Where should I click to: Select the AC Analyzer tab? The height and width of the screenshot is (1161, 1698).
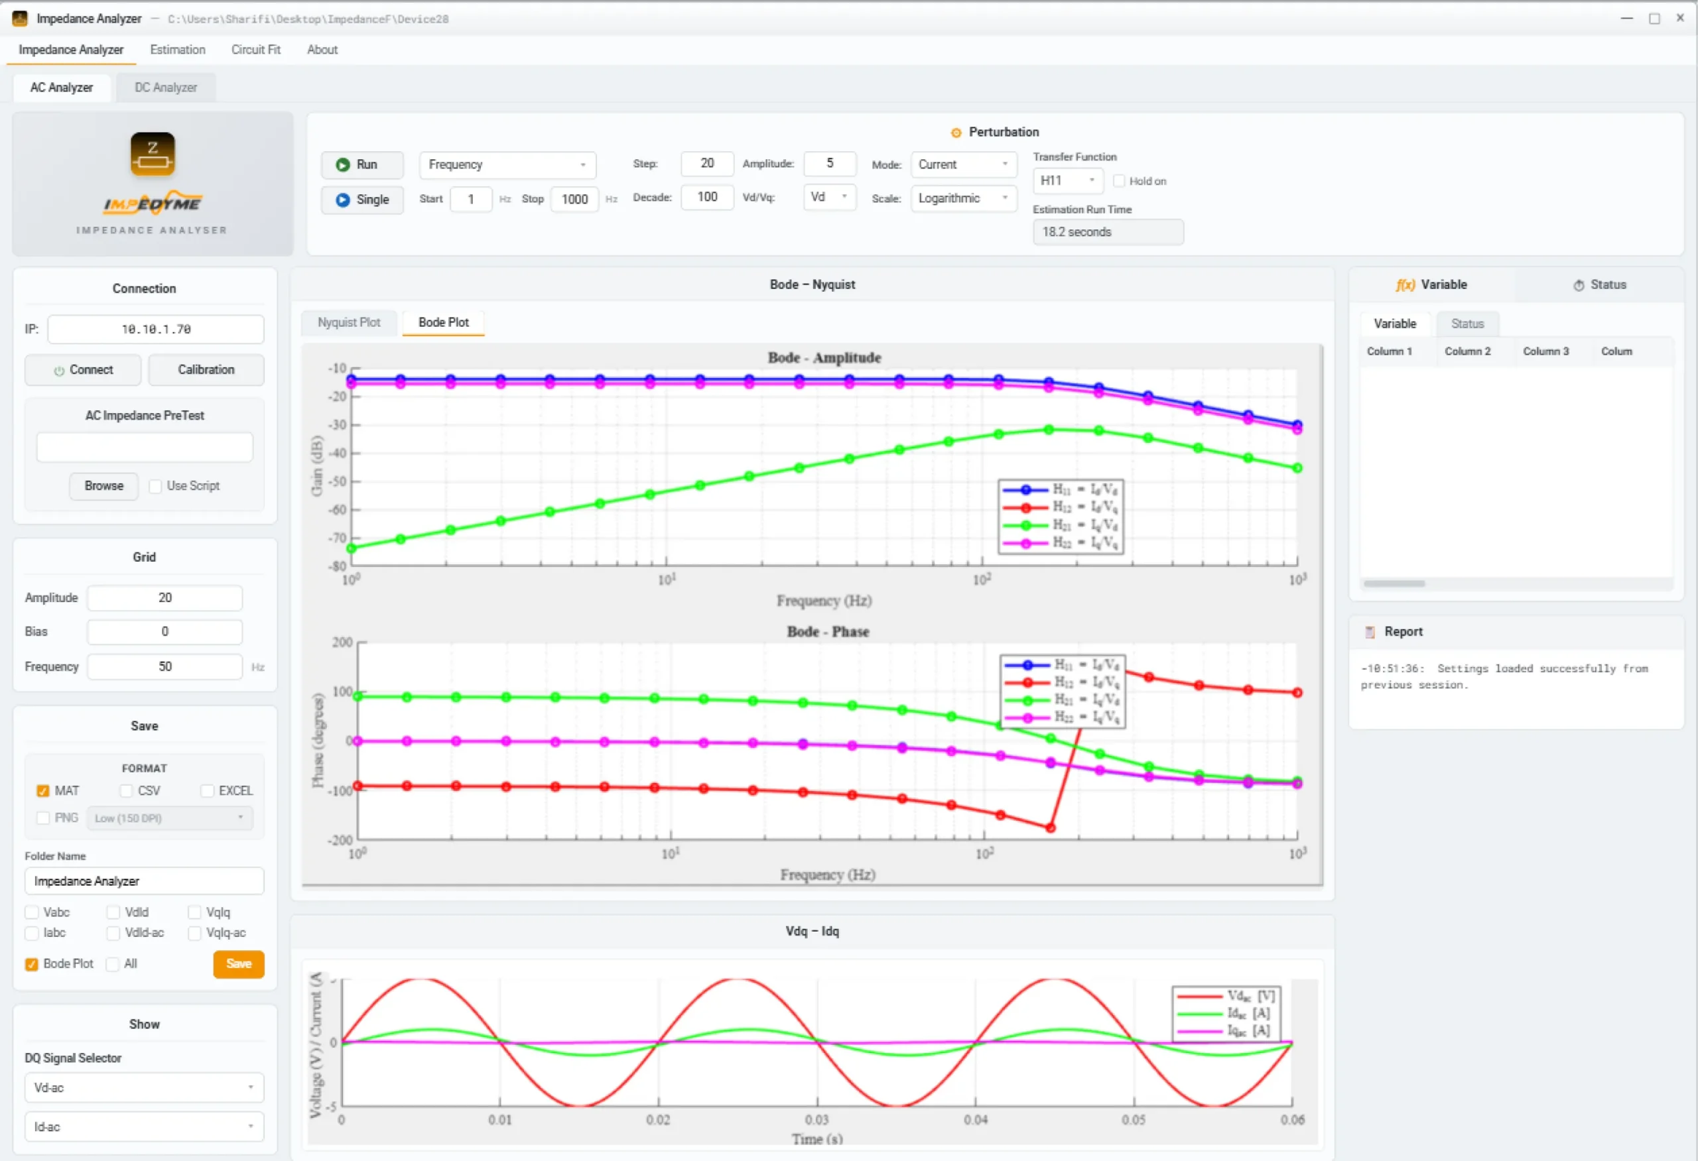[x=62, y=88]
